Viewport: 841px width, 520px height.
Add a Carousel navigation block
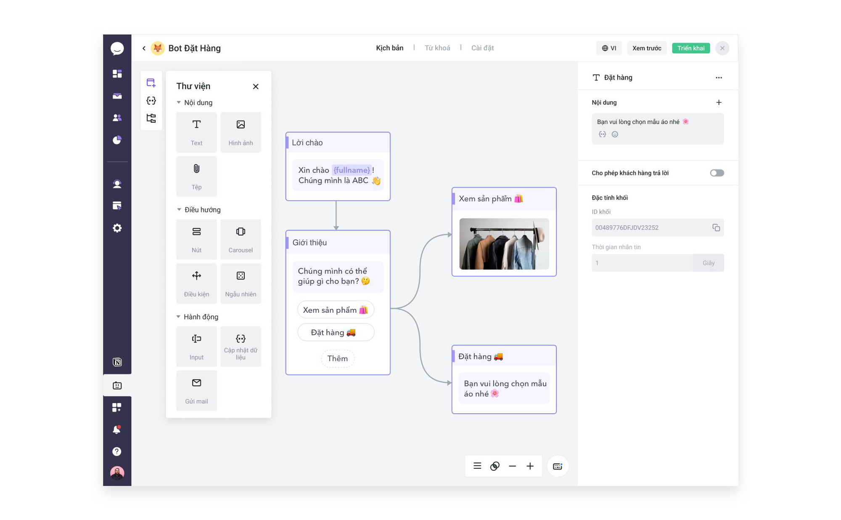coord(240,239)
